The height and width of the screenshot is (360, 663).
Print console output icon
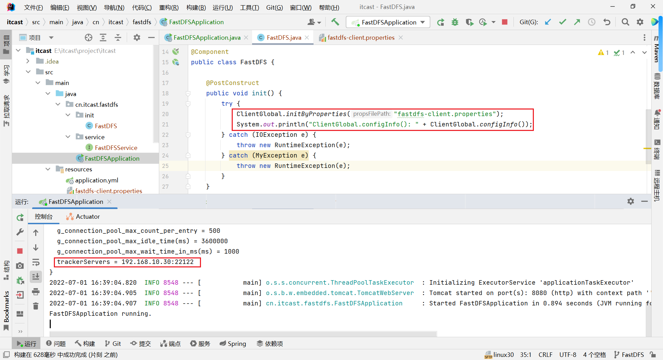[36, 292]
